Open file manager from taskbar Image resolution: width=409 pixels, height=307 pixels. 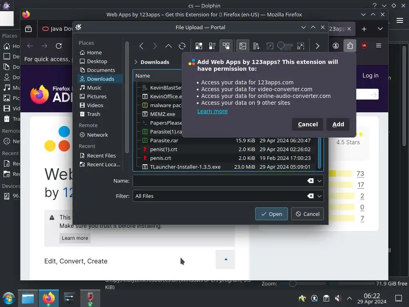(x=28, y=298)
